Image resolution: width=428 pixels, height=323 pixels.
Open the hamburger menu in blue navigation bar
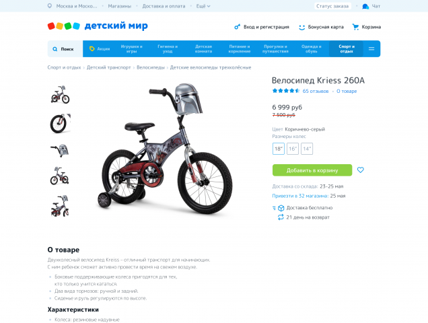(x=371, y=49)
